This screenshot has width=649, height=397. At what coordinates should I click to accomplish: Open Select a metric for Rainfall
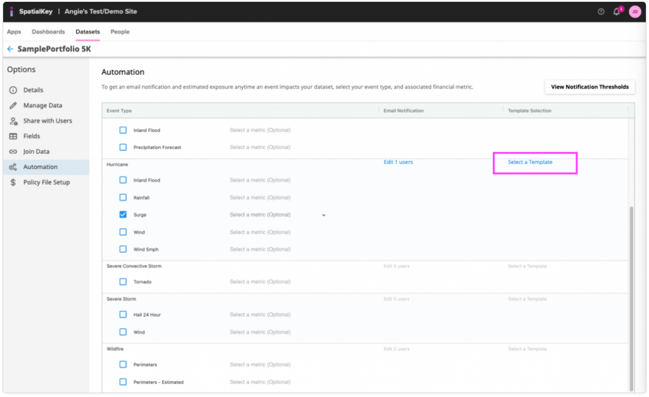click(261, 197)
